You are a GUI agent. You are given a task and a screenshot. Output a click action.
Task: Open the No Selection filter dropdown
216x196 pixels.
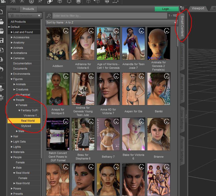[x=25, y=16]
